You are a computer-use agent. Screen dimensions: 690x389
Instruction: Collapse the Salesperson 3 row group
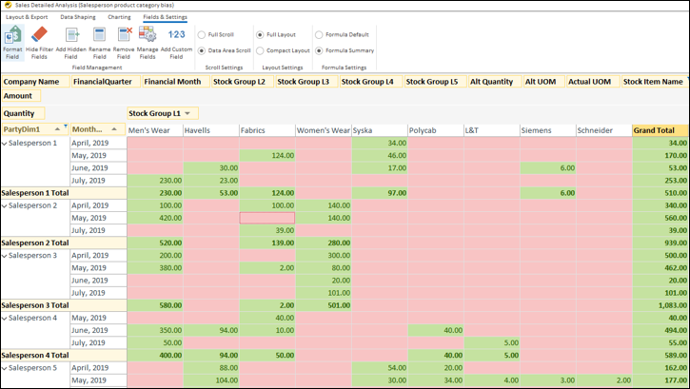click(5, 256)
